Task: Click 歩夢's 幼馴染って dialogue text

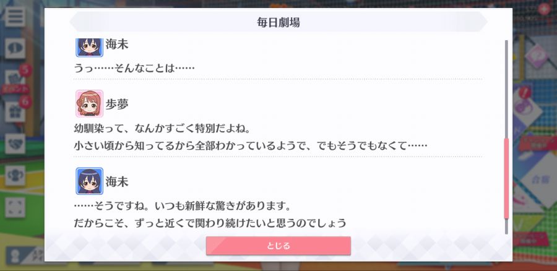Action: [x=162, y=128]
